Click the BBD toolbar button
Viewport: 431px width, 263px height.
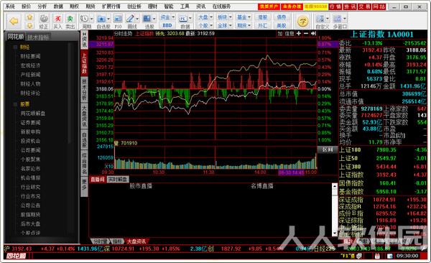(167, 25)
